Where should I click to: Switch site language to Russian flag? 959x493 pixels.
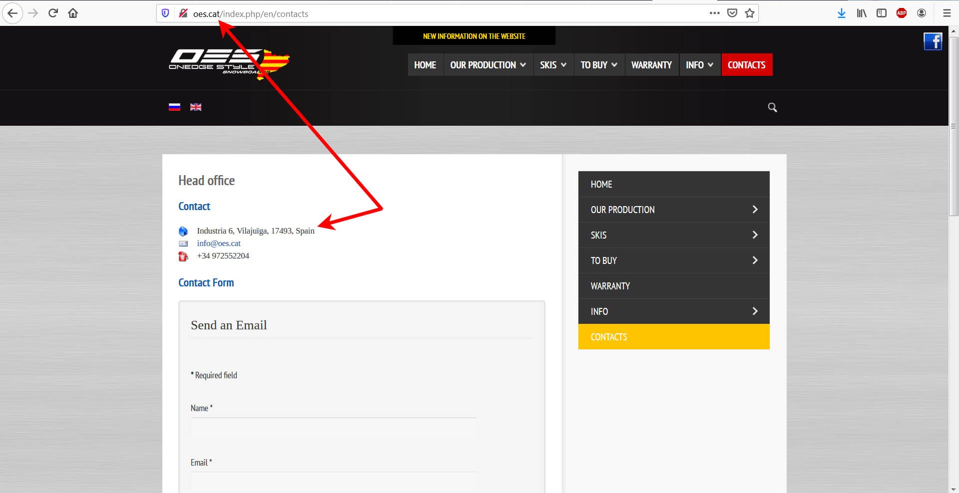click(174, 107)
